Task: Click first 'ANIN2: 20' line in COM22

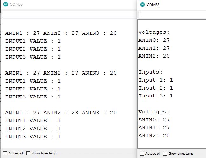Action: 154,56
